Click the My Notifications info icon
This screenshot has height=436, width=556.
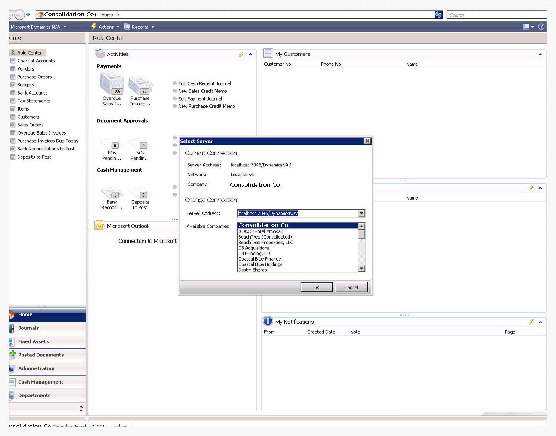(268, 321)
